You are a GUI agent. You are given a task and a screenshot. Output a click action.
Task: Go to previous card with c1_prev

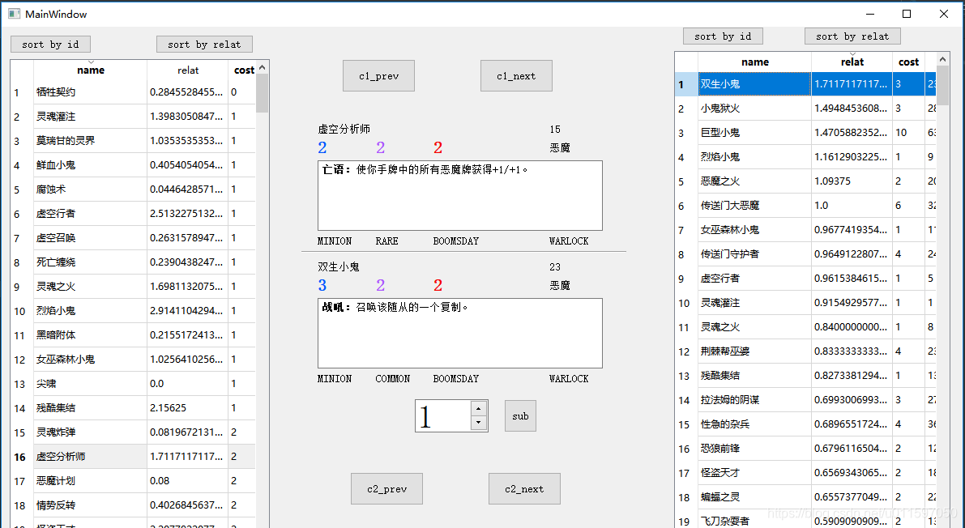coord(378,75)
